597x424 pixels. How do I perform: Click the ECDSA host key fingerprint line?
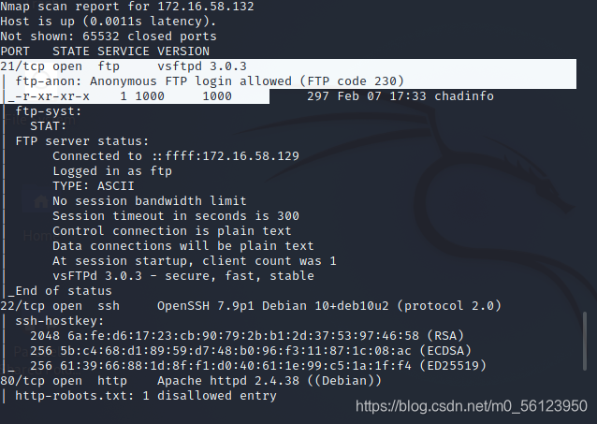(251, 350)
